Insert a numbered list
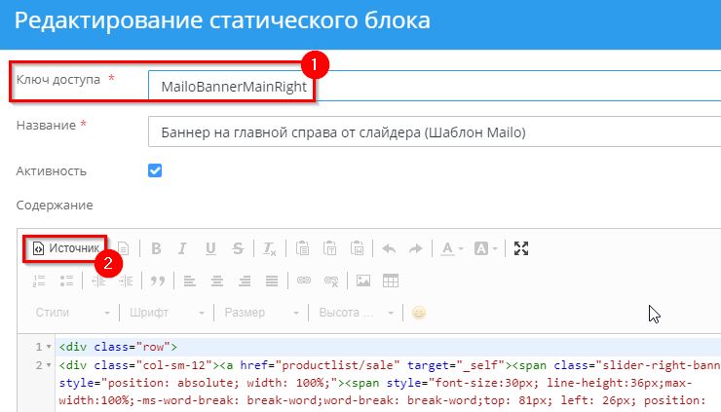The image size is (721, 412). (40, 281)
